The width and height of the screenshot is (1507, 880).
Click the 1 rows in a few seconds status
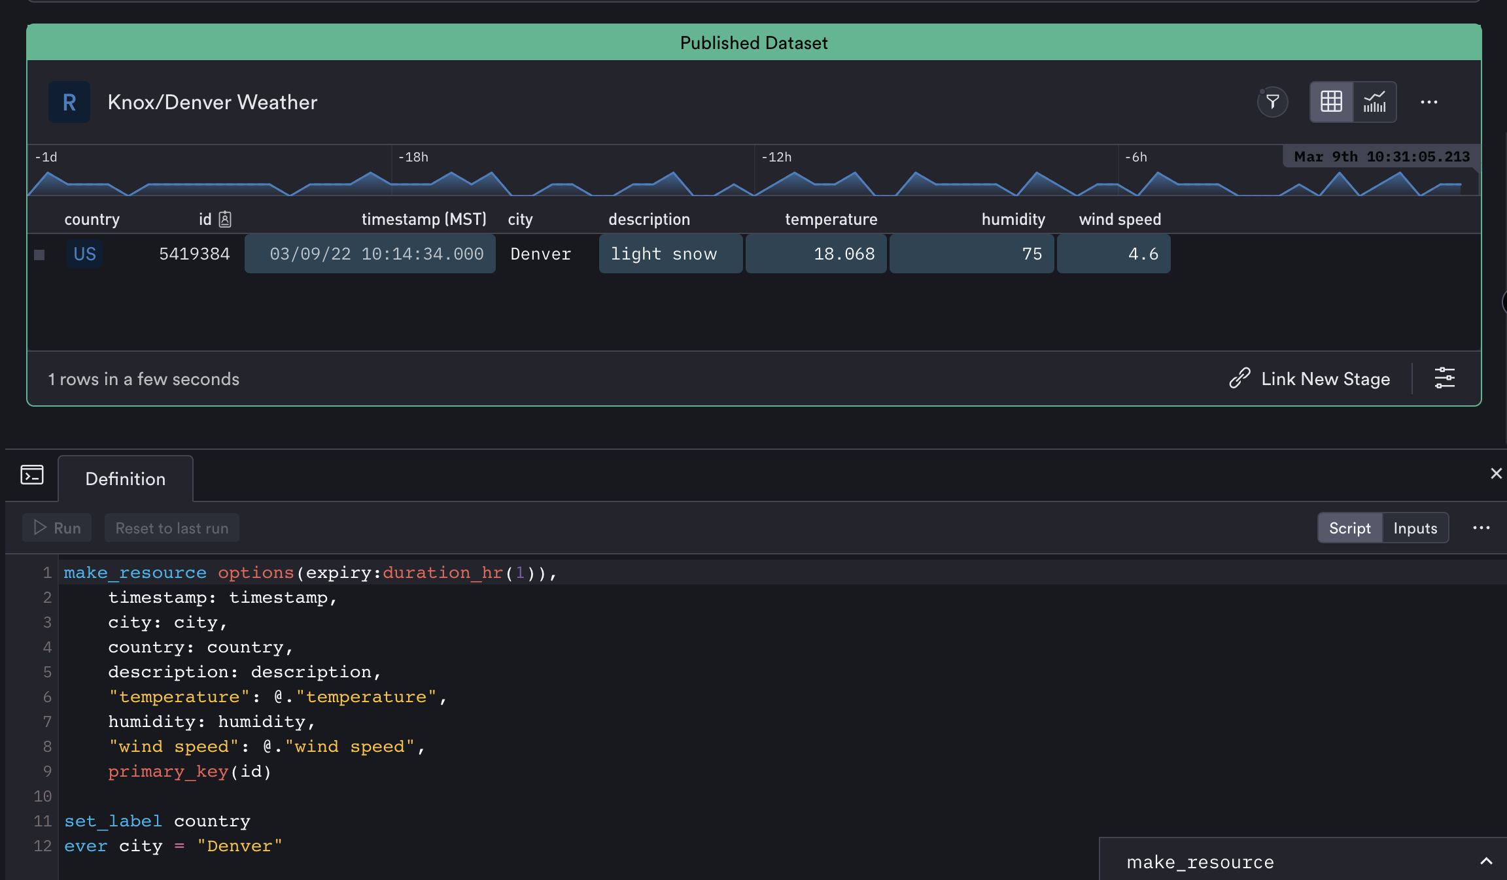(x=143, y=379)
